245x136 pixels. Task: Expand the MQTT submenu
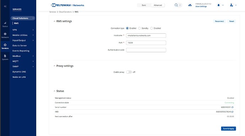pyautogui.click(x=33, y=61)
